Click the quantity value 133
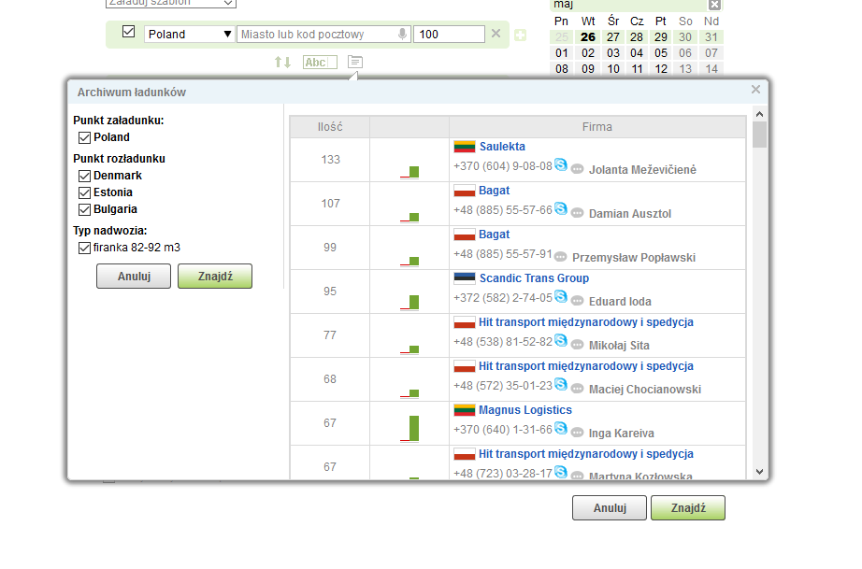 click(330, 160)
